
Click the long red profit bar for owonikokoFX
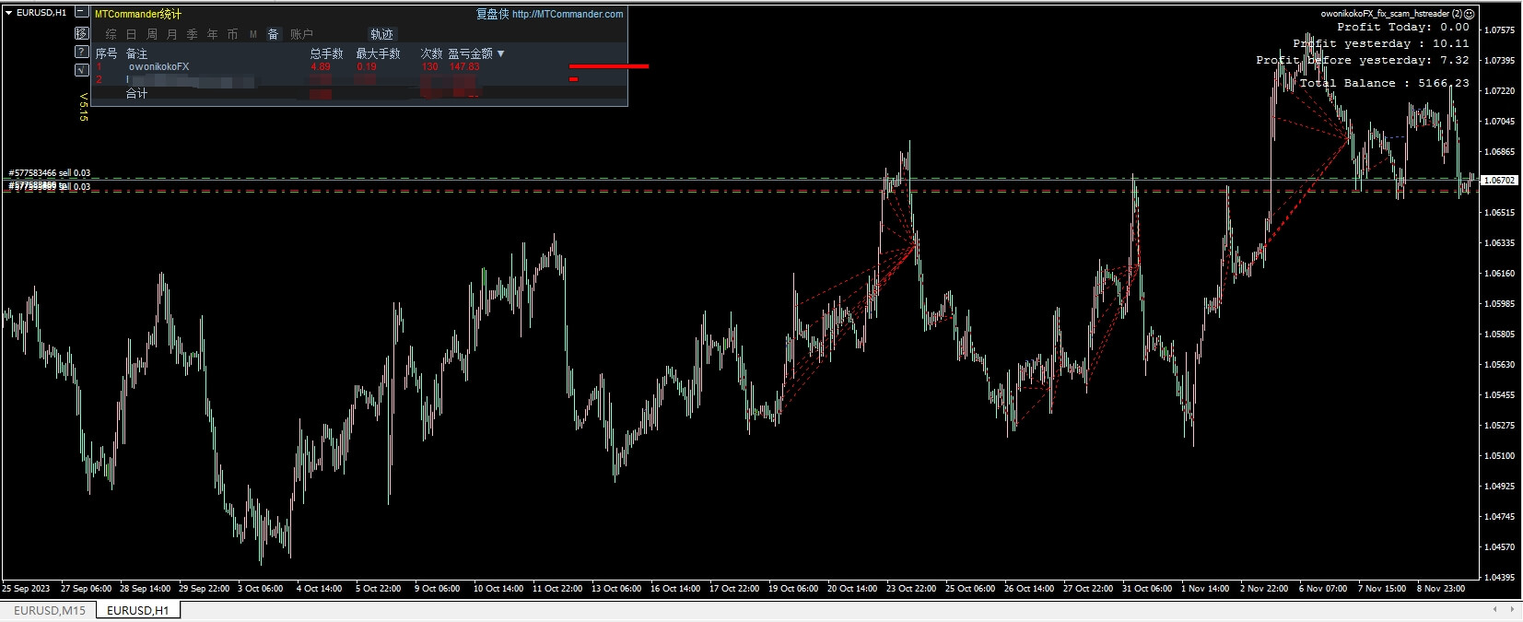[x=608, y=66]
